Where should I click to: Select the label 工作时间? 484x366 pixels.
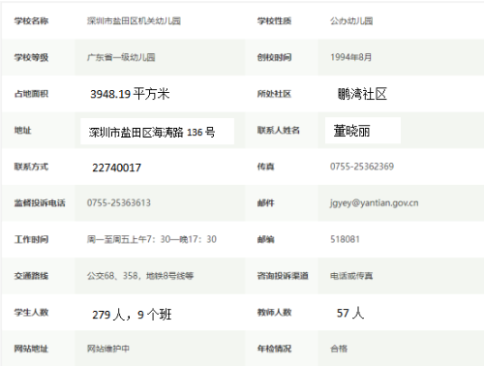[31, 240]
